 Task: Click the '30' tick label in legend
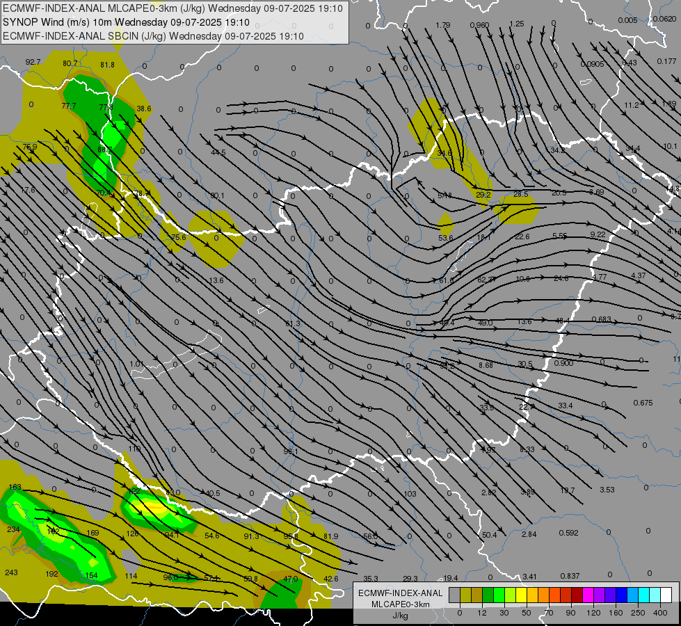[x=504, y=613]
